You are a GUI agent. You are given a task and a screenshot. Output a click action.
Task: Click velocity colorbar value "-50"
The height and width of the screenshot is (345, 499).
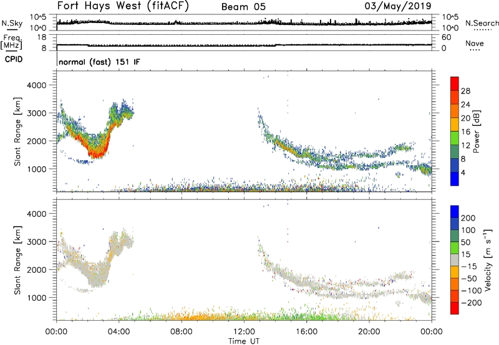pyautogui.click(x=468, y=278)
